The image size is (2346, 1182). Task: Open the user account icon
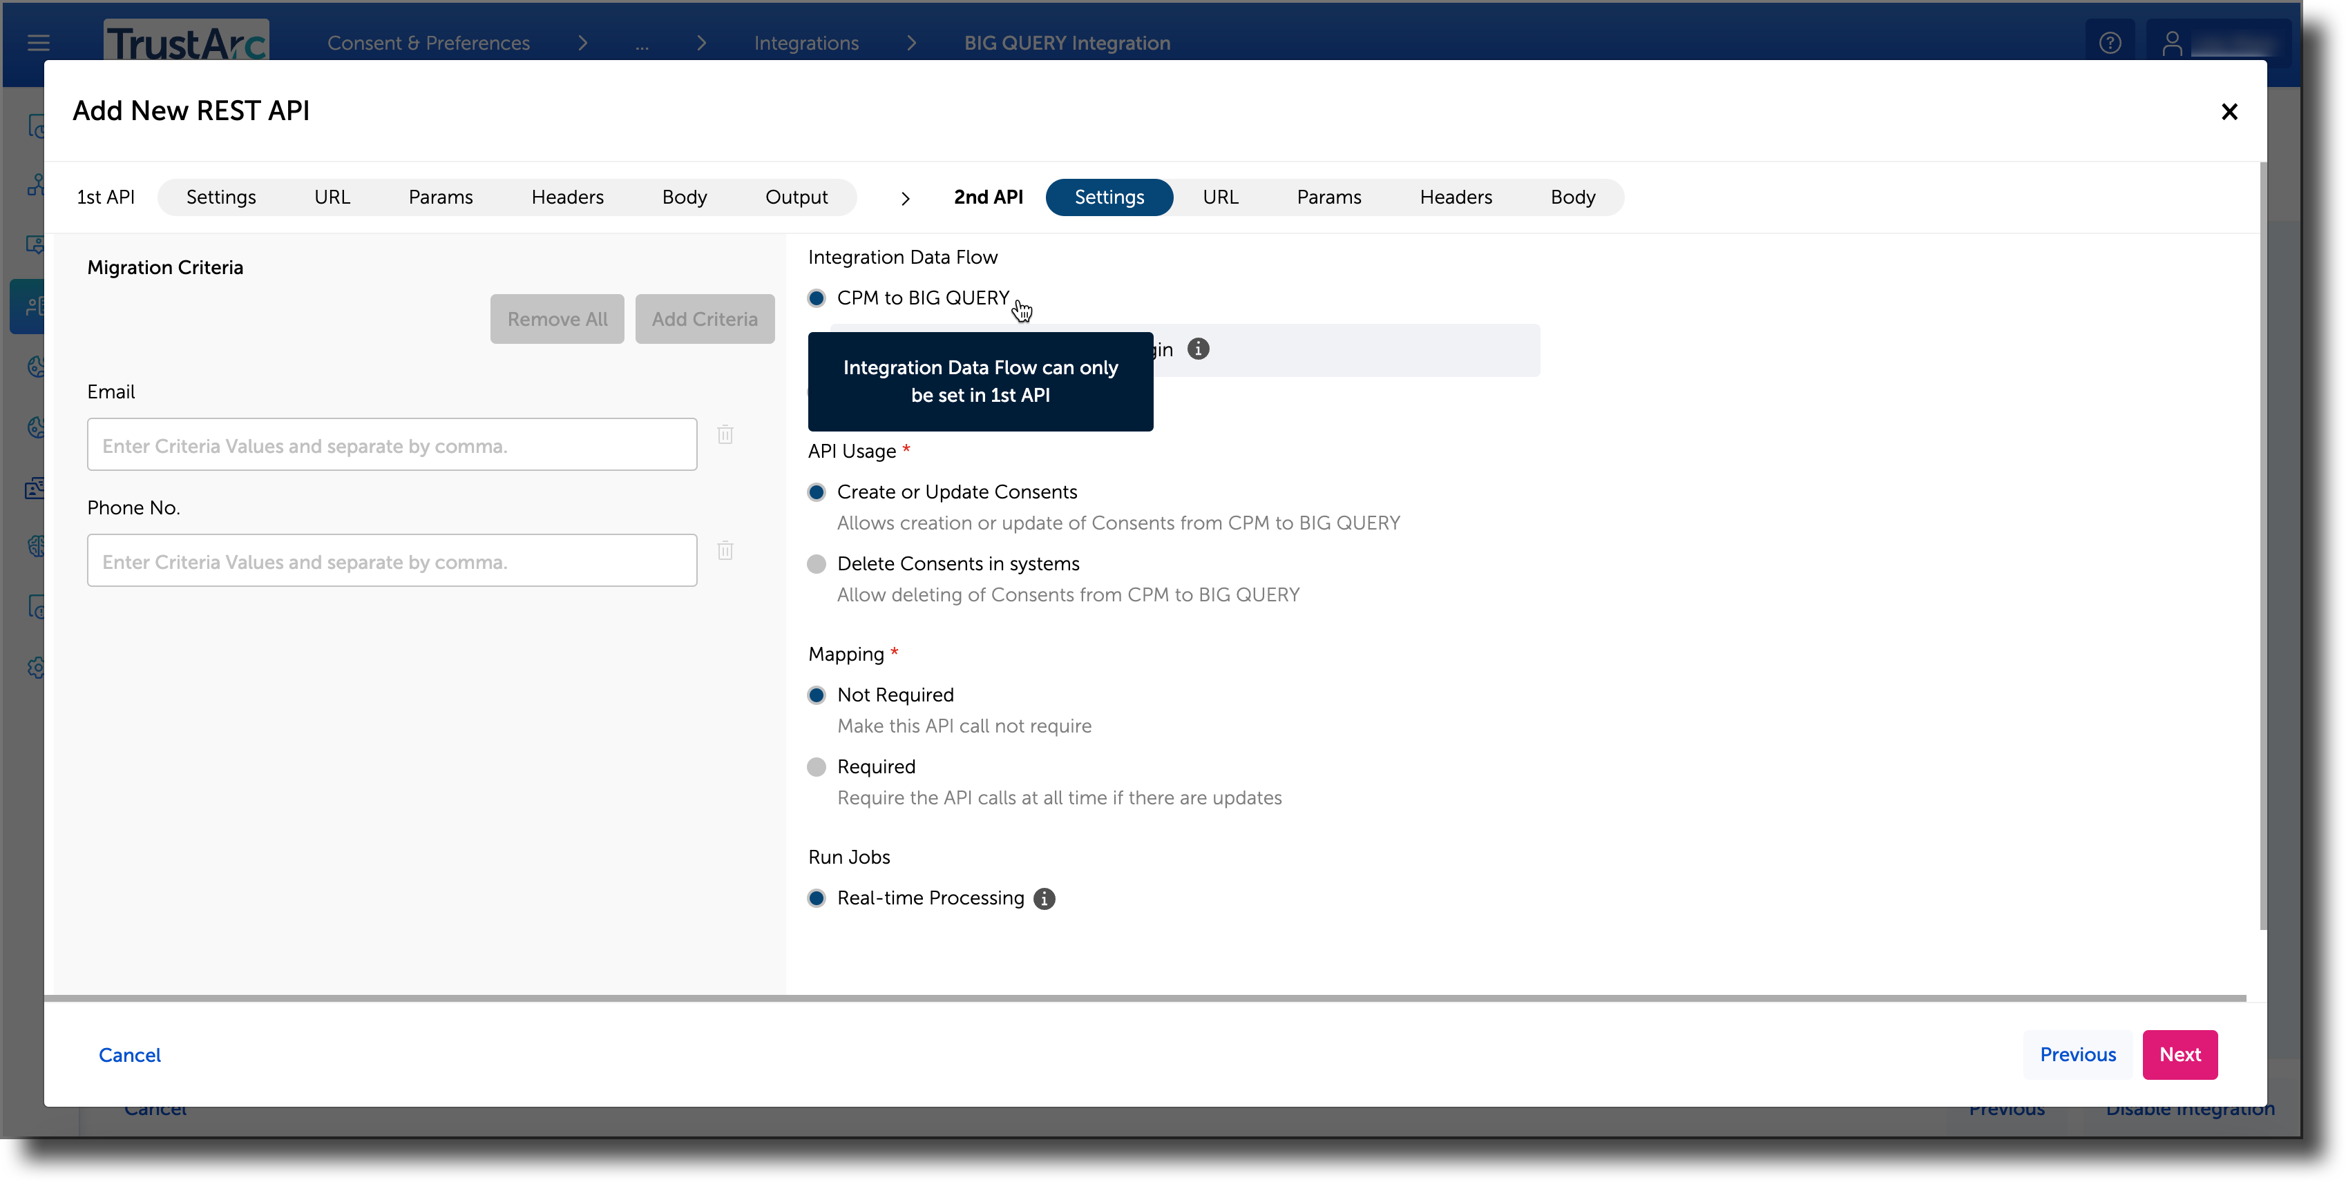tap(2172, 43)
